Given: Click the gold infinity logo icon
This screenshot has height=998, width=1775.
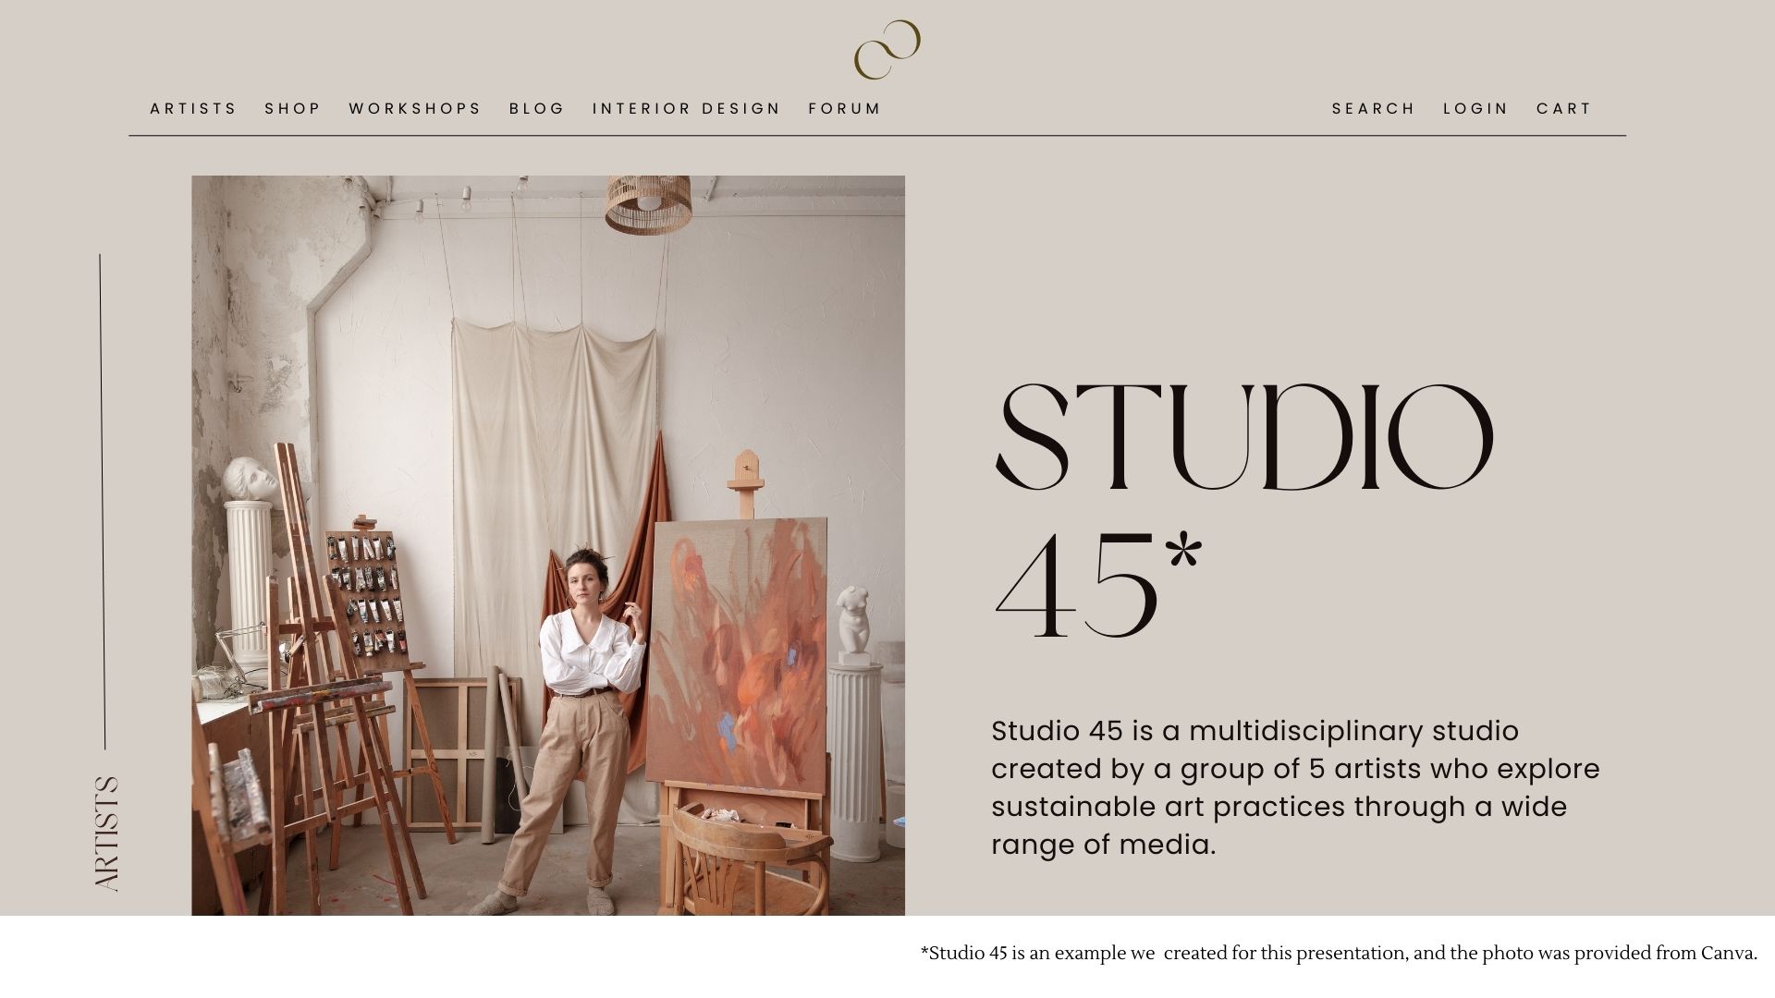Looking at the screenshot, I should 887,49.
